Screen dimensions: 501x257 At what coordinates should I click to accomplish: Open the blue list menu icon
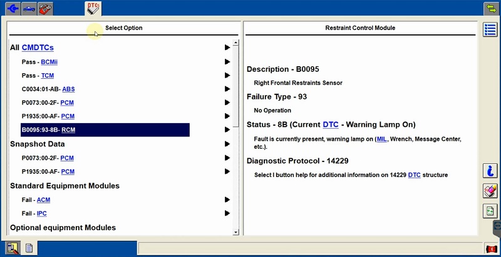[x=490, y=29]
